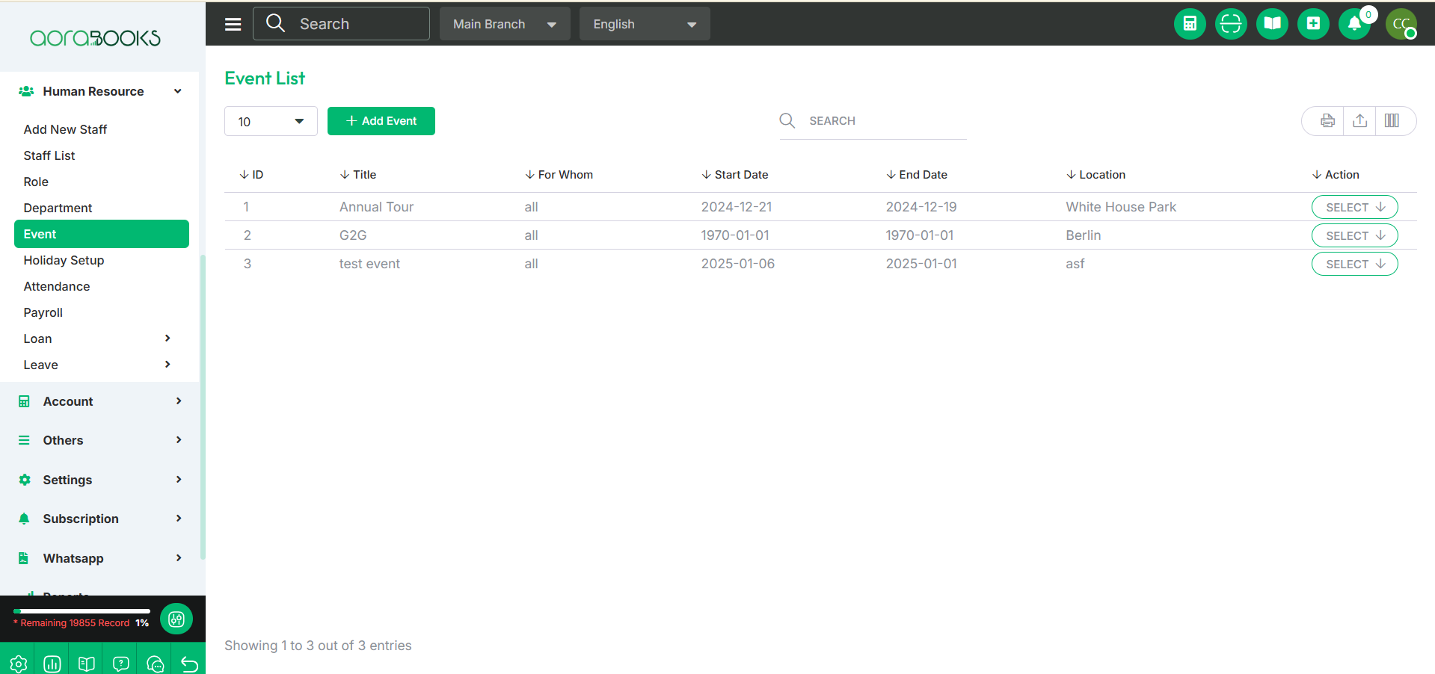Image resolution: width=1435 pixels, height=674 pixels.
Task: Open the Attendance page
Action: click(x=57, y=286)
